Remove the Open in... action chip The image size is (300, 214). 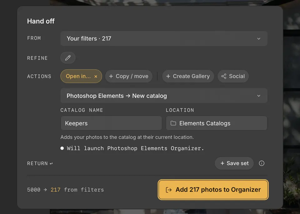click(96, 76)
